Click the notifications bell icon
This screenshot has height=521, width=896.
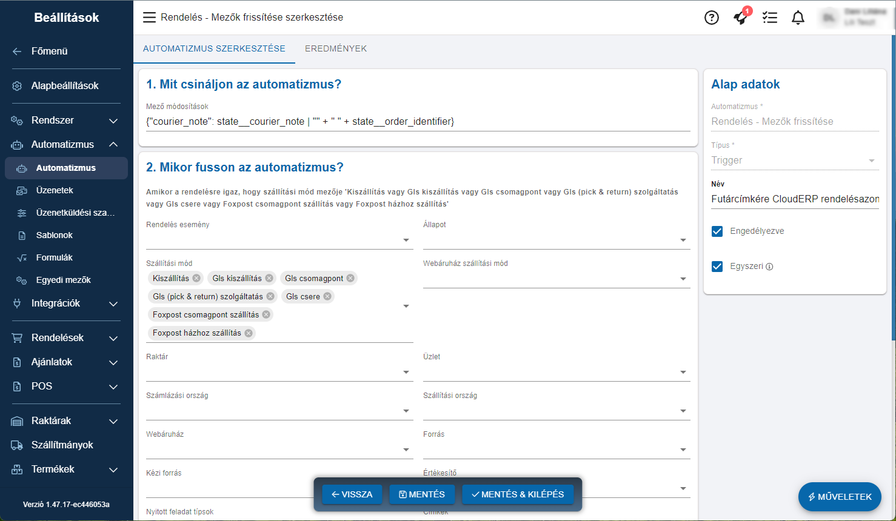(798, 18)
